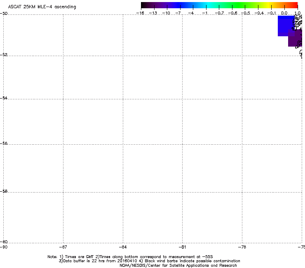Click the cyan section of the color scale
The height and width of the screenshot is (268, 305).
(208, 5)
